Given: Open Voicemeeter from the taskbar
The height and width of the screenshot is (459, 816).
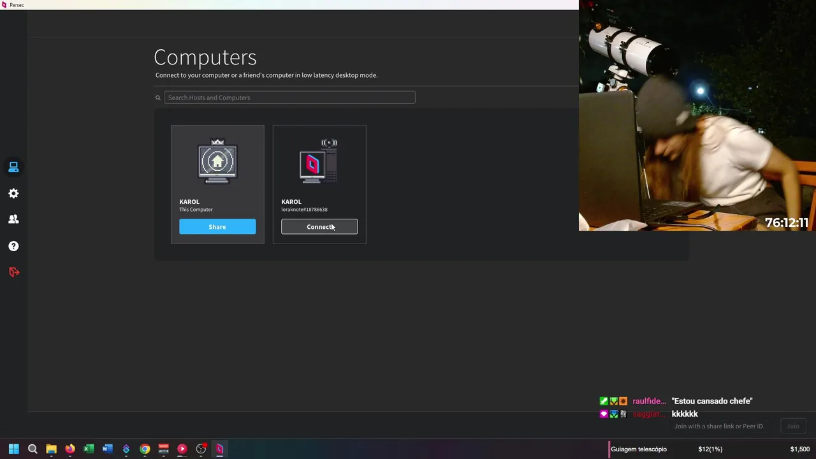Looking at the screenshot, I should [163, 449].
